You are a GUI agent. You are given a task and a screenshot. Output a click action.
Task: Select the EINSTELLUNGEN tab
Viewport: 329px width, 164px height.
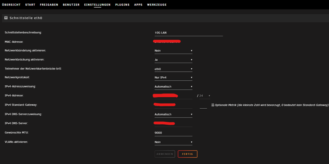point(97,5)
